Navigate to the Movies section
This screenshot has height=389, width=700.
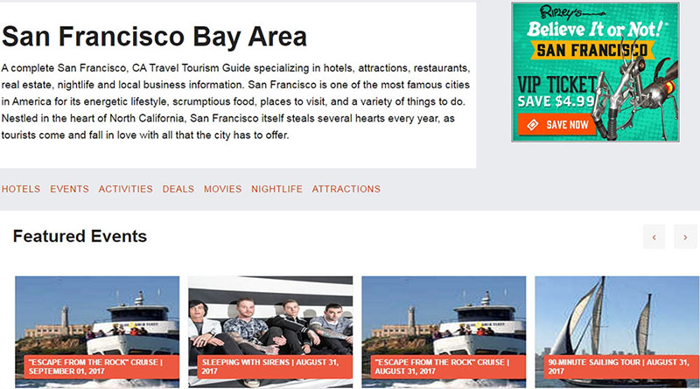222,189
